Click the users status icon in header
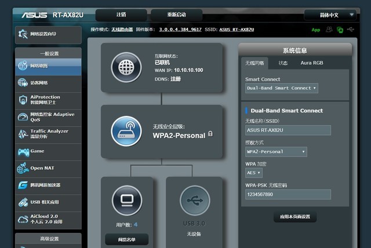 click(x=329, y=30)
